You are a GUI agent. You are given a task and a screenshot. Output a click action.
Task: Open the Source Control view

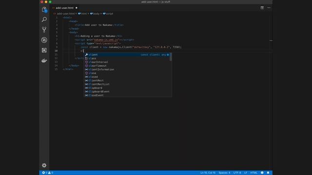(44, 30)
